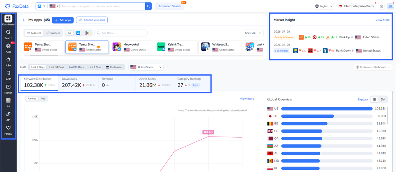Select the Revenue metric tab
This screenshot has height=172, width=396.
tap(117, 83)
